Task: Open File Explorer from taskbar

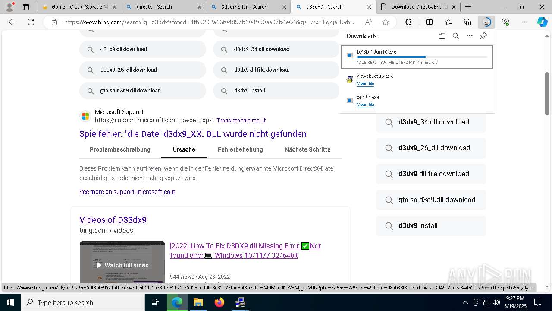Action: (x=198, y=302)
